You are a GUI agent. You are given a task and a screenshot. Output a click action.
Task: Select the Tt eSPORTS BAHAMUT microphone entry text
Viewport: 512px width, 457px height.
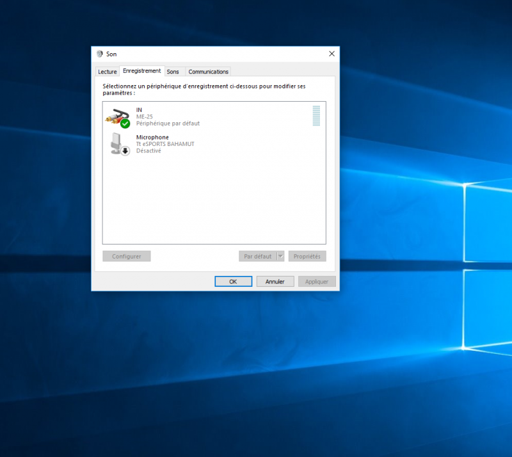click(x=165, y=144)
